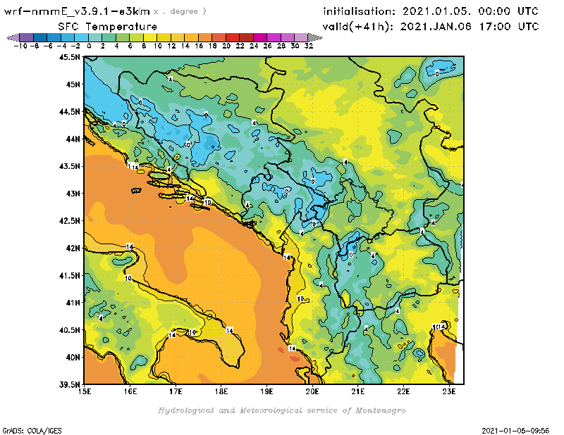Image resolution: width=564 pixels, height=435 pixels.
Task: Click the '20E' longitude label
Action: tap(312, 391)
